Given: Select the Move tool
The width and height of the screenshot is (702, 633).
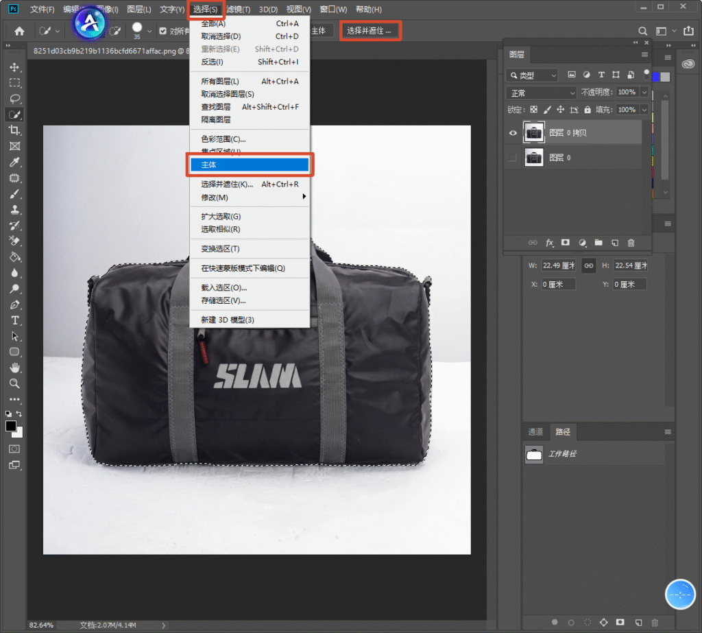Looking at the screenshot, I should (x=14, y=67).
